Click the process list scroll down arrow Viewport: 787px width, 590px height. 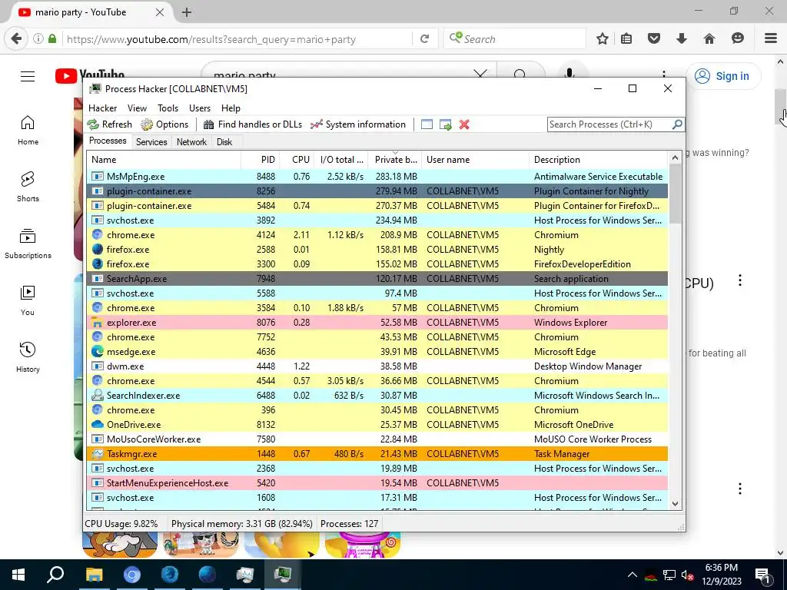(675, 504)
